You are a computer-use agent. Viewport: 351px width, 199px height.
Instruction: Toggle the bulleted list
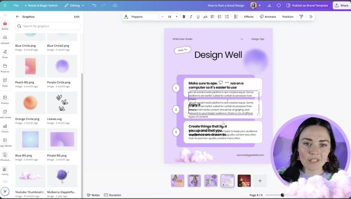219,17
